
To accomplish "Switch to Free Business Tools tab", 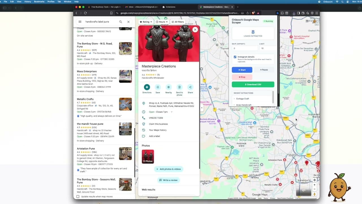I will coord(105,7).
